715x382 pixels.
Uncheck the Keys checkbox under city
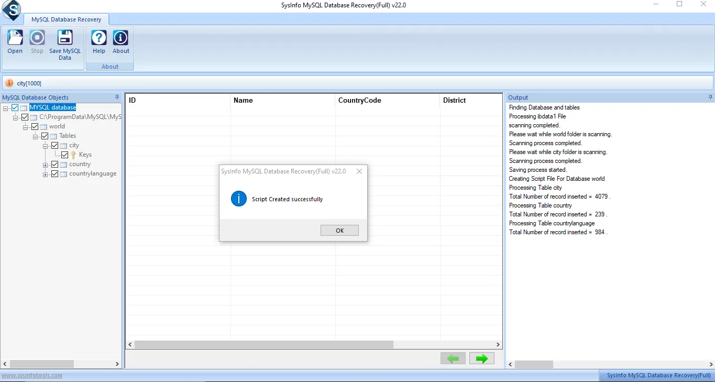(x=64, y=155)
